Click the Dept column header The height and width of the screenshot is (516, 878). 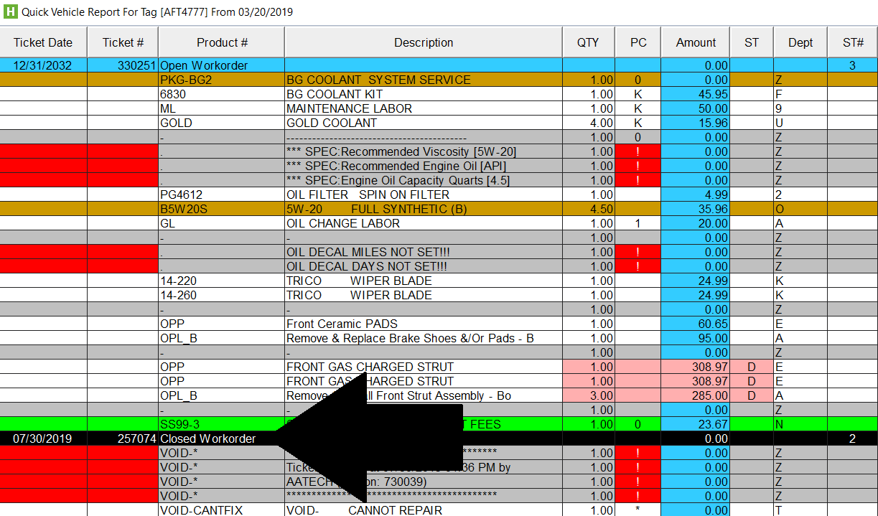800,42
